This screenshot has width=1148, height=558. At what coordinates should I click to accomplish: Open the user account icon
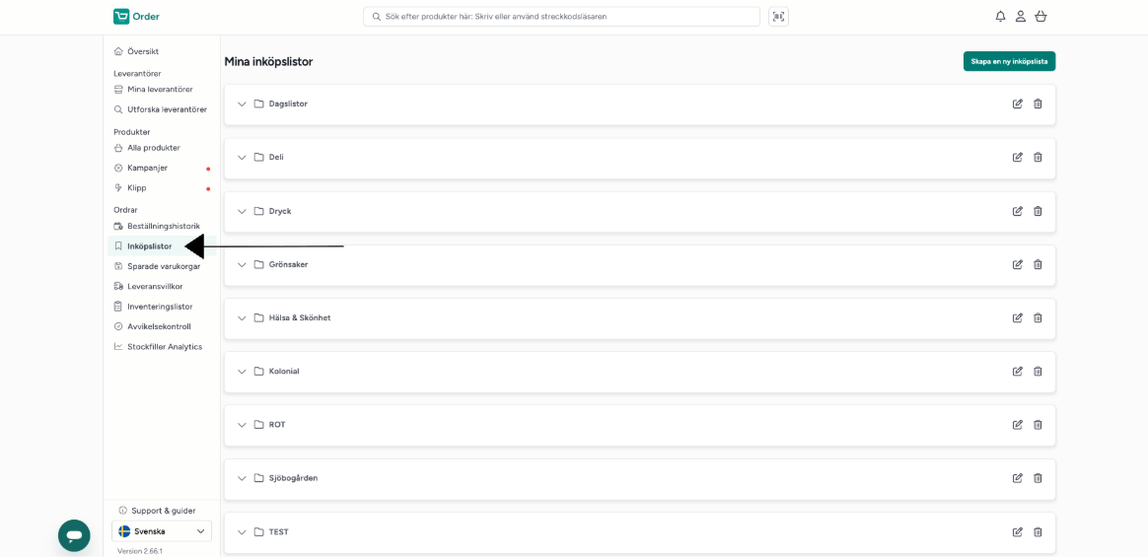pos(1020,16)
